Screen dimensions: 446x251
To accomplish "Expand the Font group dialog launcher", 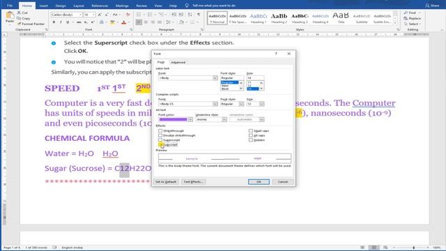I will pos(131,29).
